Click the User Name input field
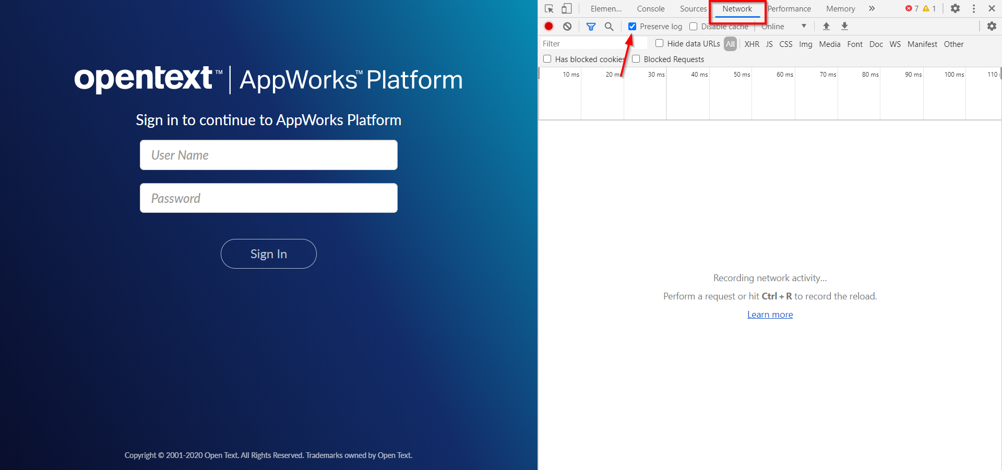The image size is (1002, 470). click(x=268, y=155)
